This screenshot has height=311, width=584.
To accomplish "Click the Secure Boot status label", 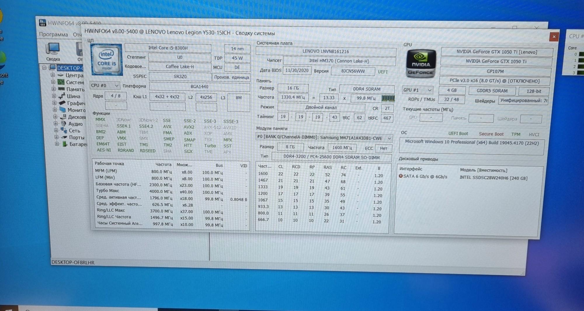I will pyautogui.click(x=491, y=134).
